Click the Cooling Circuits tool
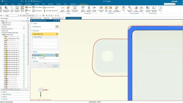 pyautogui.click(x=94, y=9)
